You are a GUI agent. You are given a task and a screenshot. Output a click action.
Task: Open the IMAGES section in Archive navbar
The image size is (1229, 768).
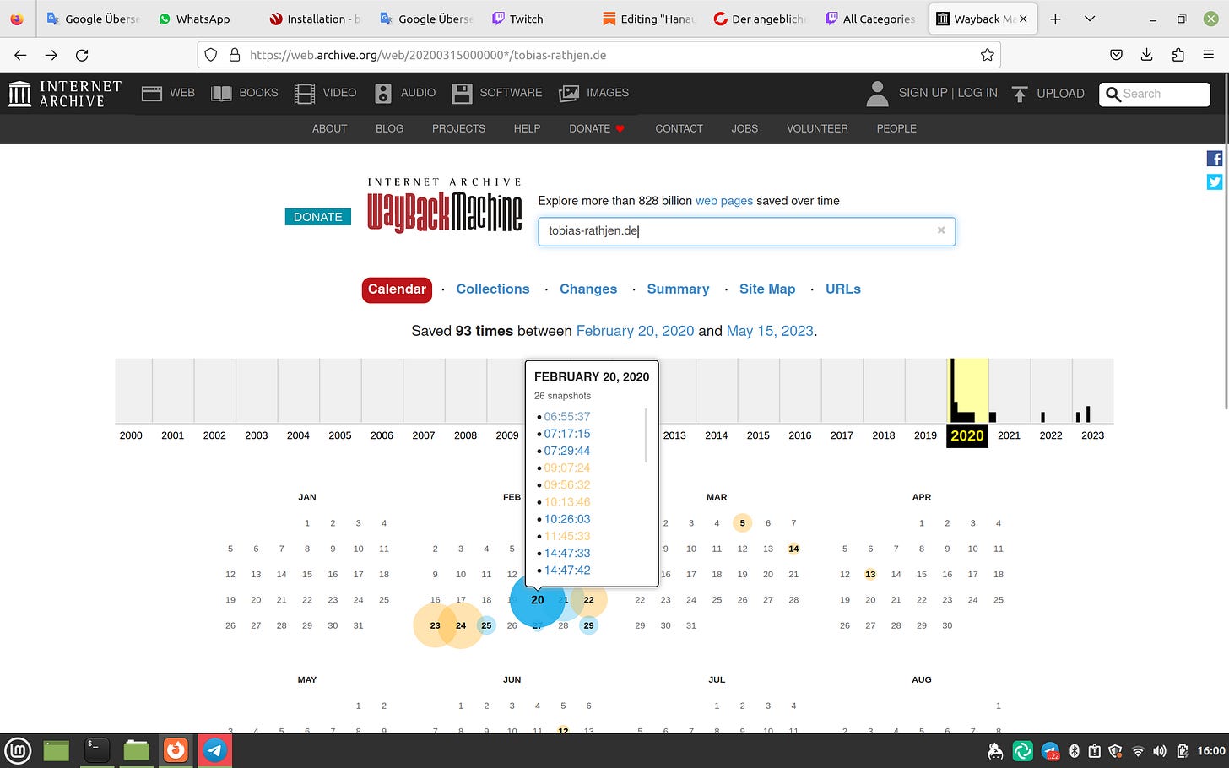coord(594,93)
